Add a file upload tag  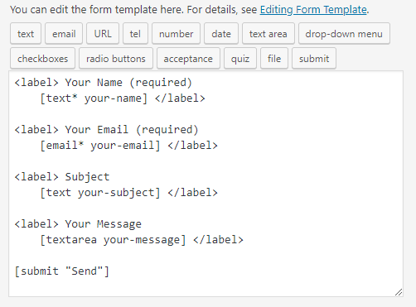[x=274, y=59]
